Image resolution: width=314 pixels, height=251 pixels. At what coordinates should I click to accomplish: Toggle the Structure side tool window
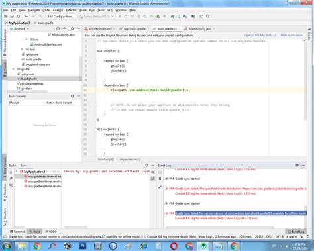click(5, 217)
